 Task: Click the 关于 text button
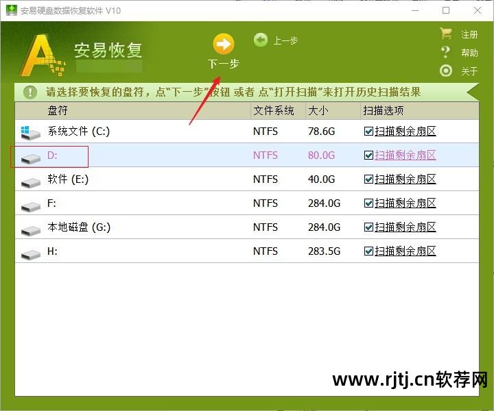[469, 71]
